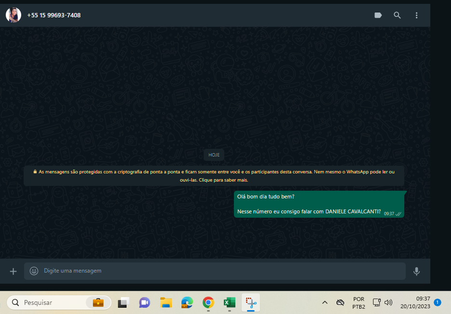Screen dimensions: 451x314
Task: Open the label tag icon in chat header
Action: [378, 15]
